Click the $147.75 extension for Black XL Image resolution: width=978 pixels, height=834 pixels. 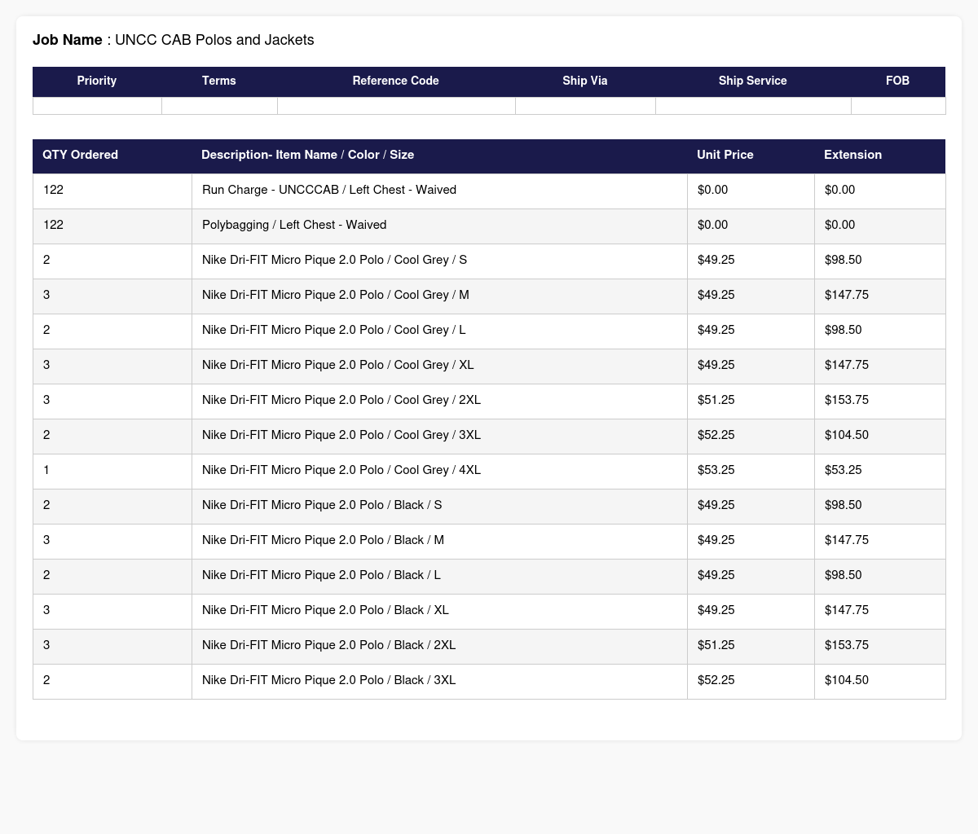pyautogui.click(x=847, y=610)
